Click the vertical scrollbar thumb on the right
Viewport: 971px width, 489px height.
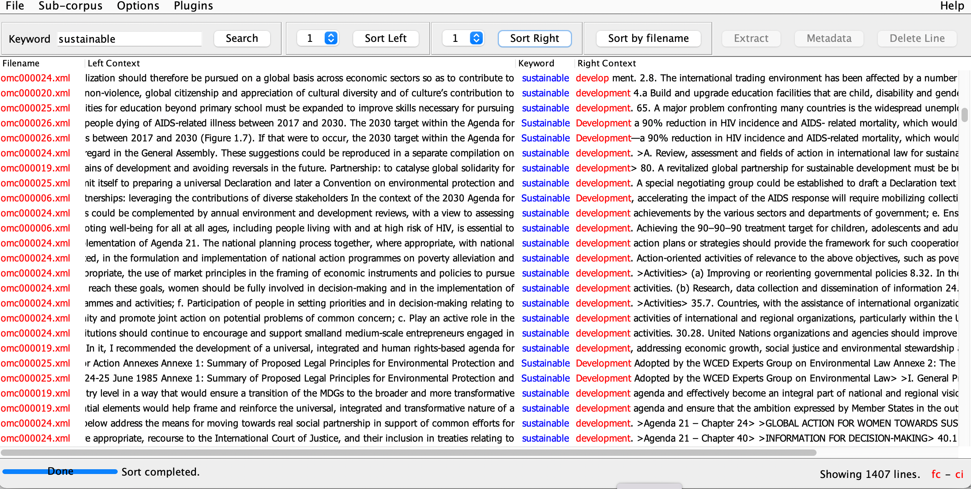pos(964,115)
